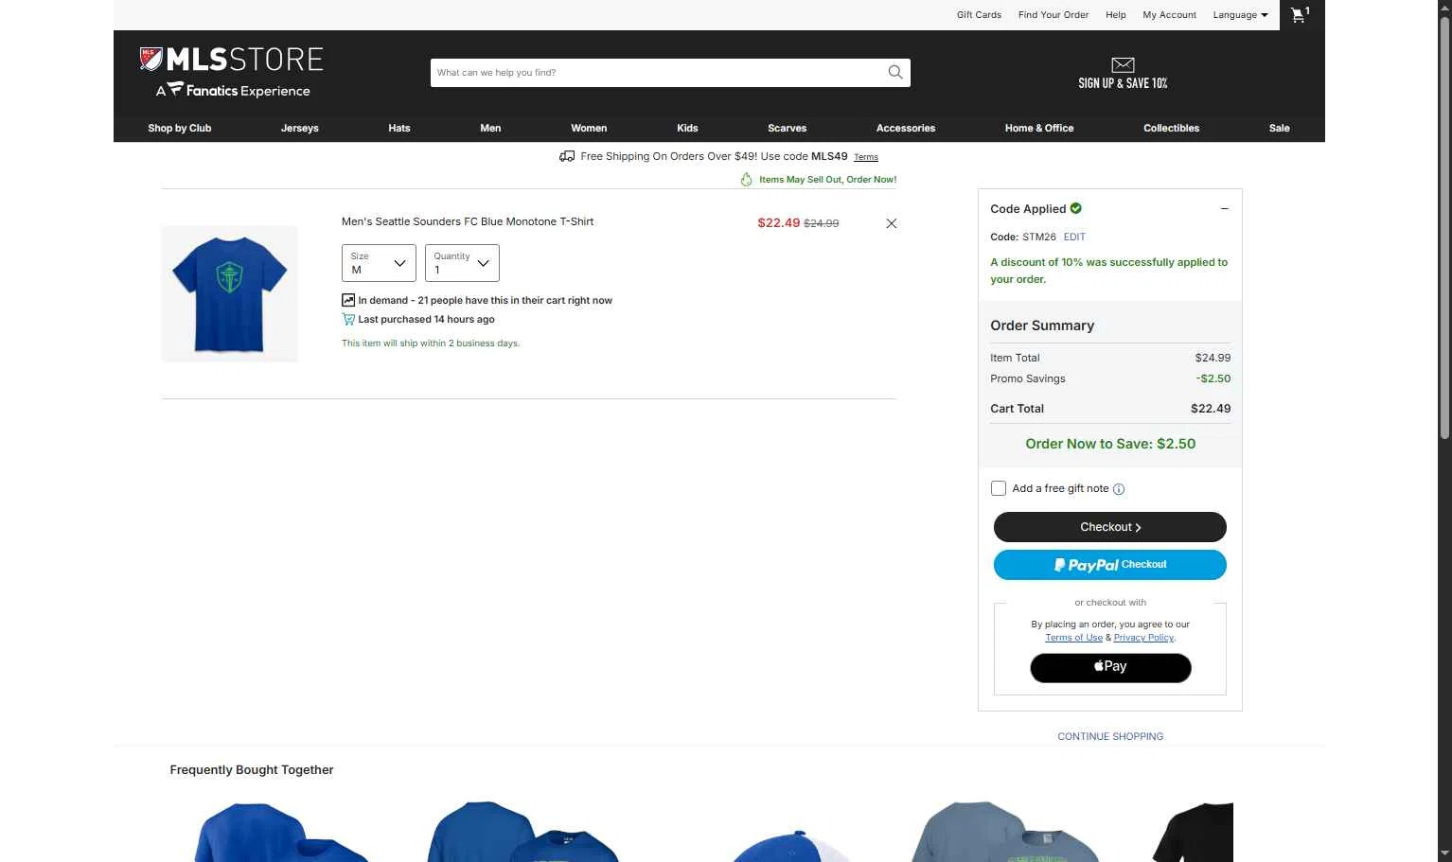Open the shopping cart icon
Viewport: 1452px width, 862px height.
(x=1301, y=15)
